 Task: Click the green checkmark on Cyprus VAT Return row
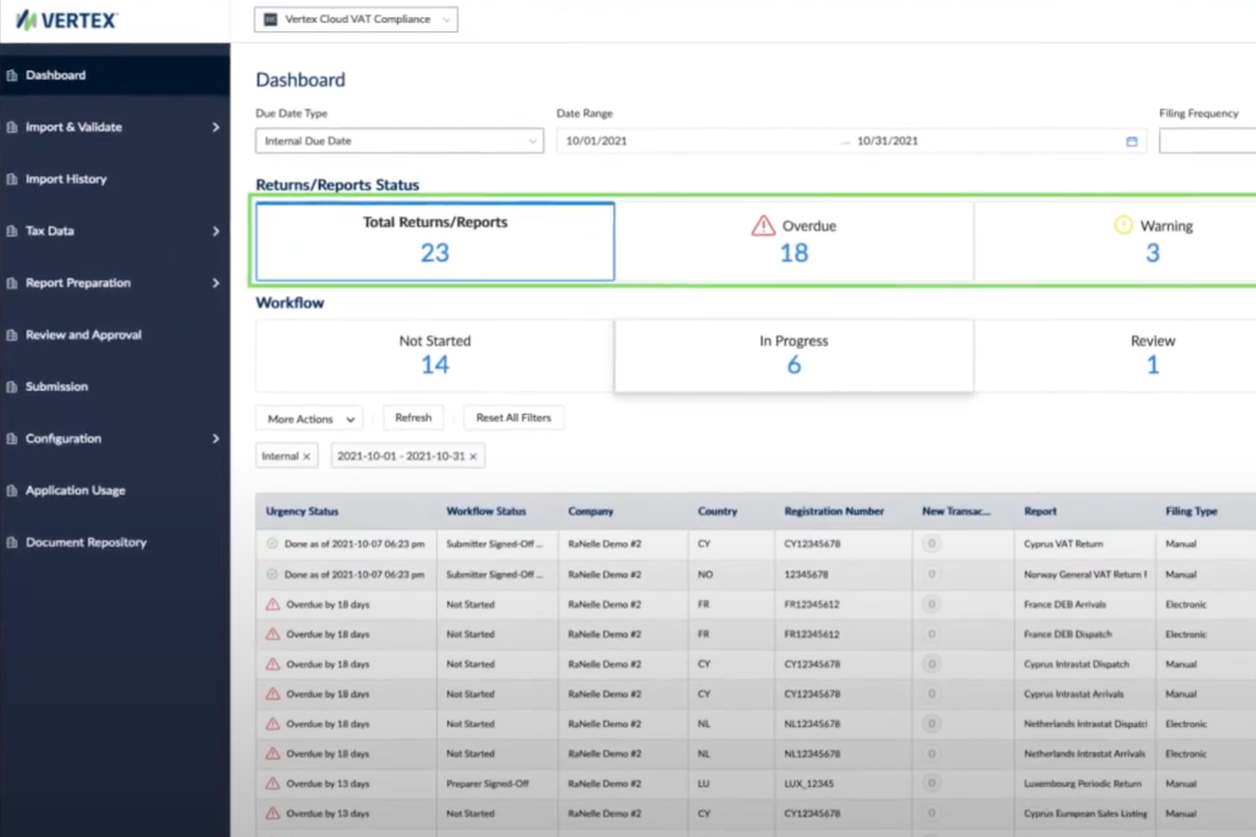272,544
